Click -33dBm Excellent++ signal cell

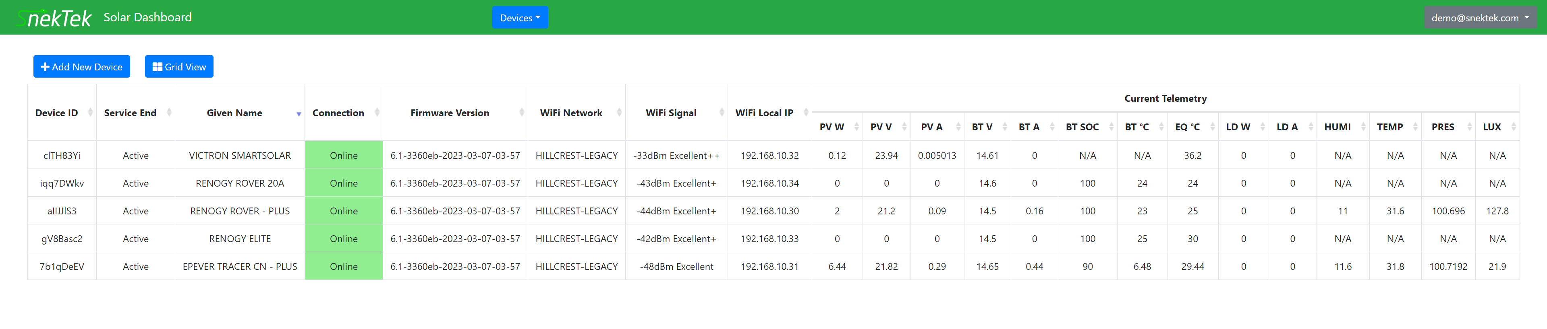(676, 155)
